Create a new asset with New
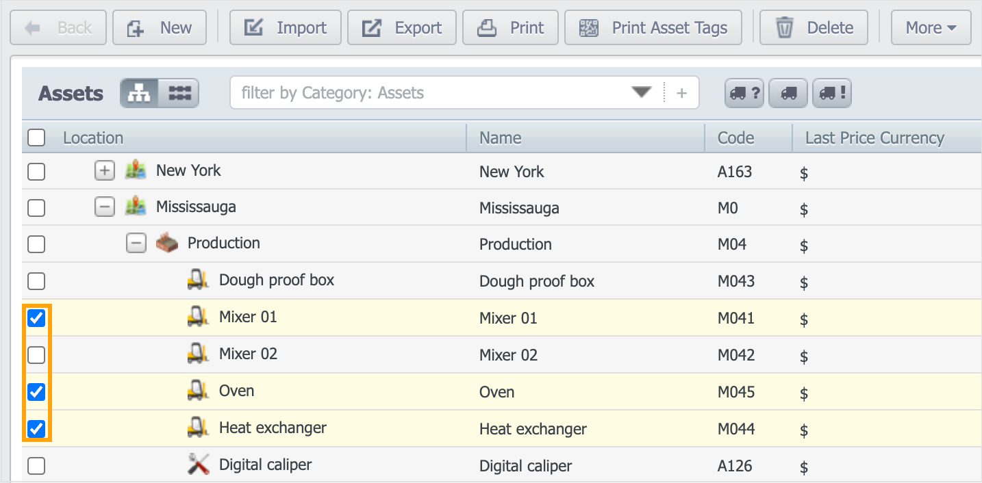982x483 pixels. click(160, 28)
